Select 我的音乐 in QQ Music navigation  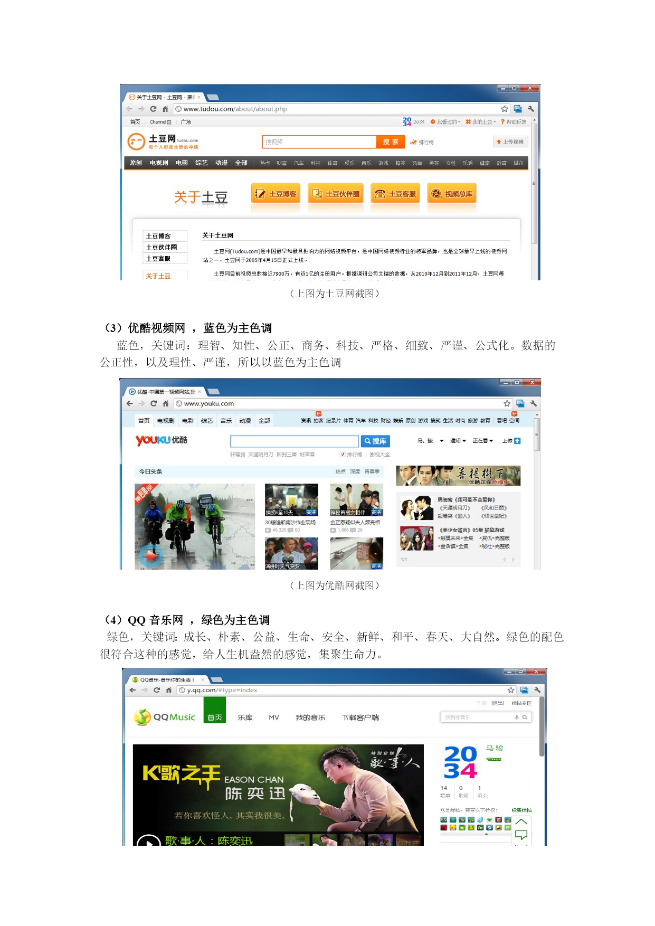pyautogui.click(x=310, y=717)
